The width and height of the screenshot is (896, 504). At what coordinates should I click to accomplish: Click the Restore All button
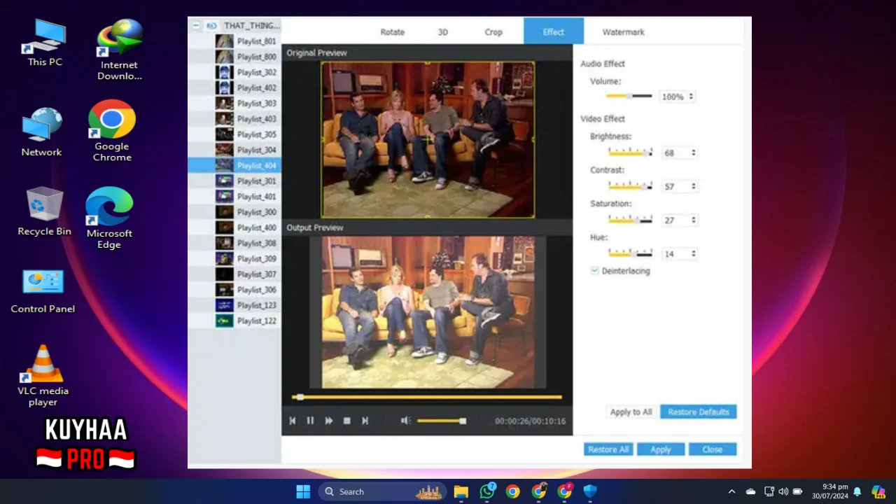click(608, 449)
